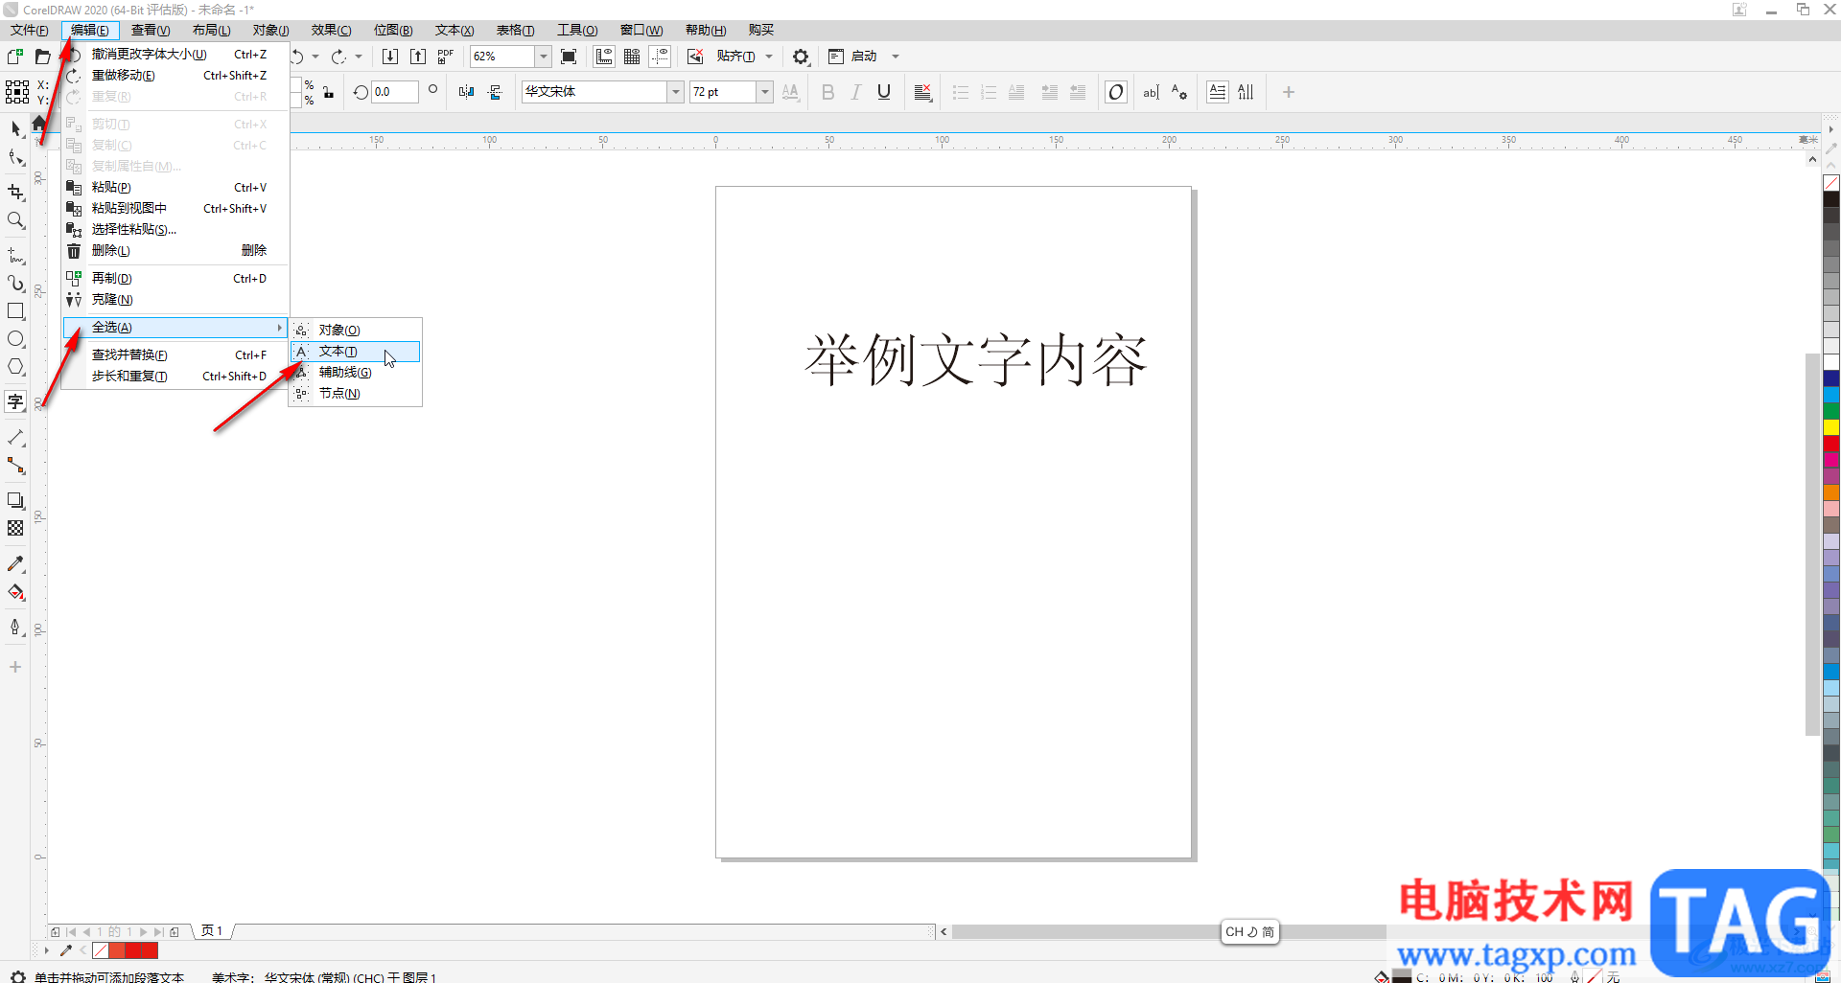Image resolution: width=1841 pixels, height=983 pixels.
Task: Click the Open folder icon
Action: (x=42, y=57)
